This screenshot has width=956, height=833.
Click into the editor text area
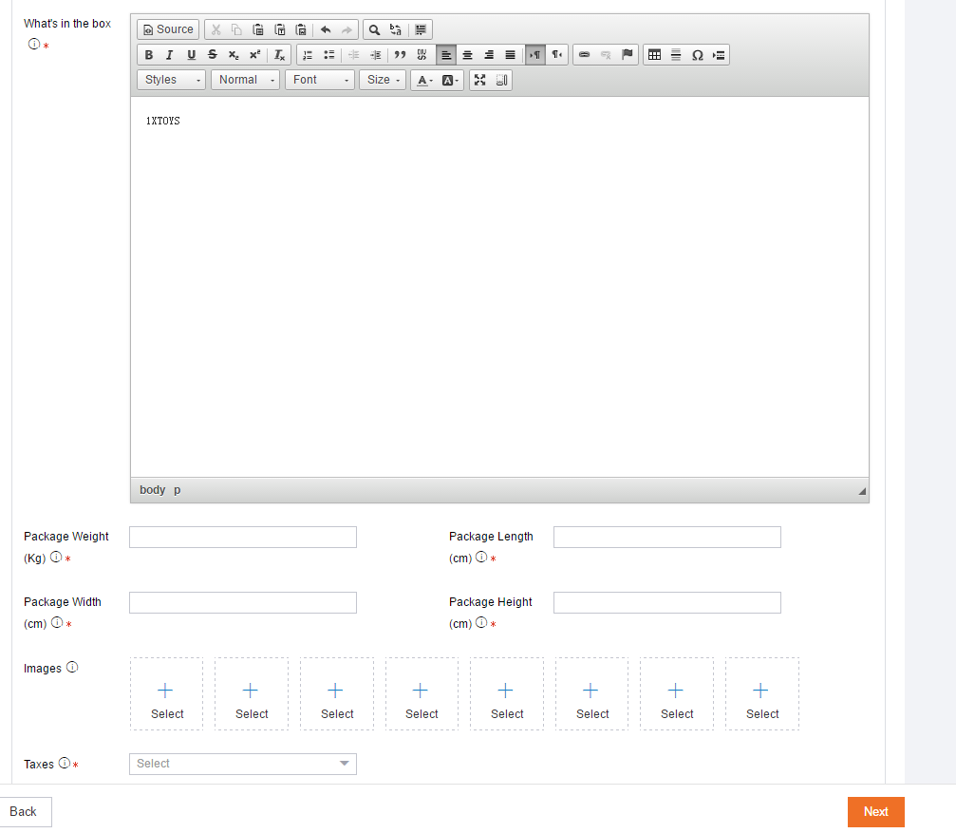coord(499,287)
